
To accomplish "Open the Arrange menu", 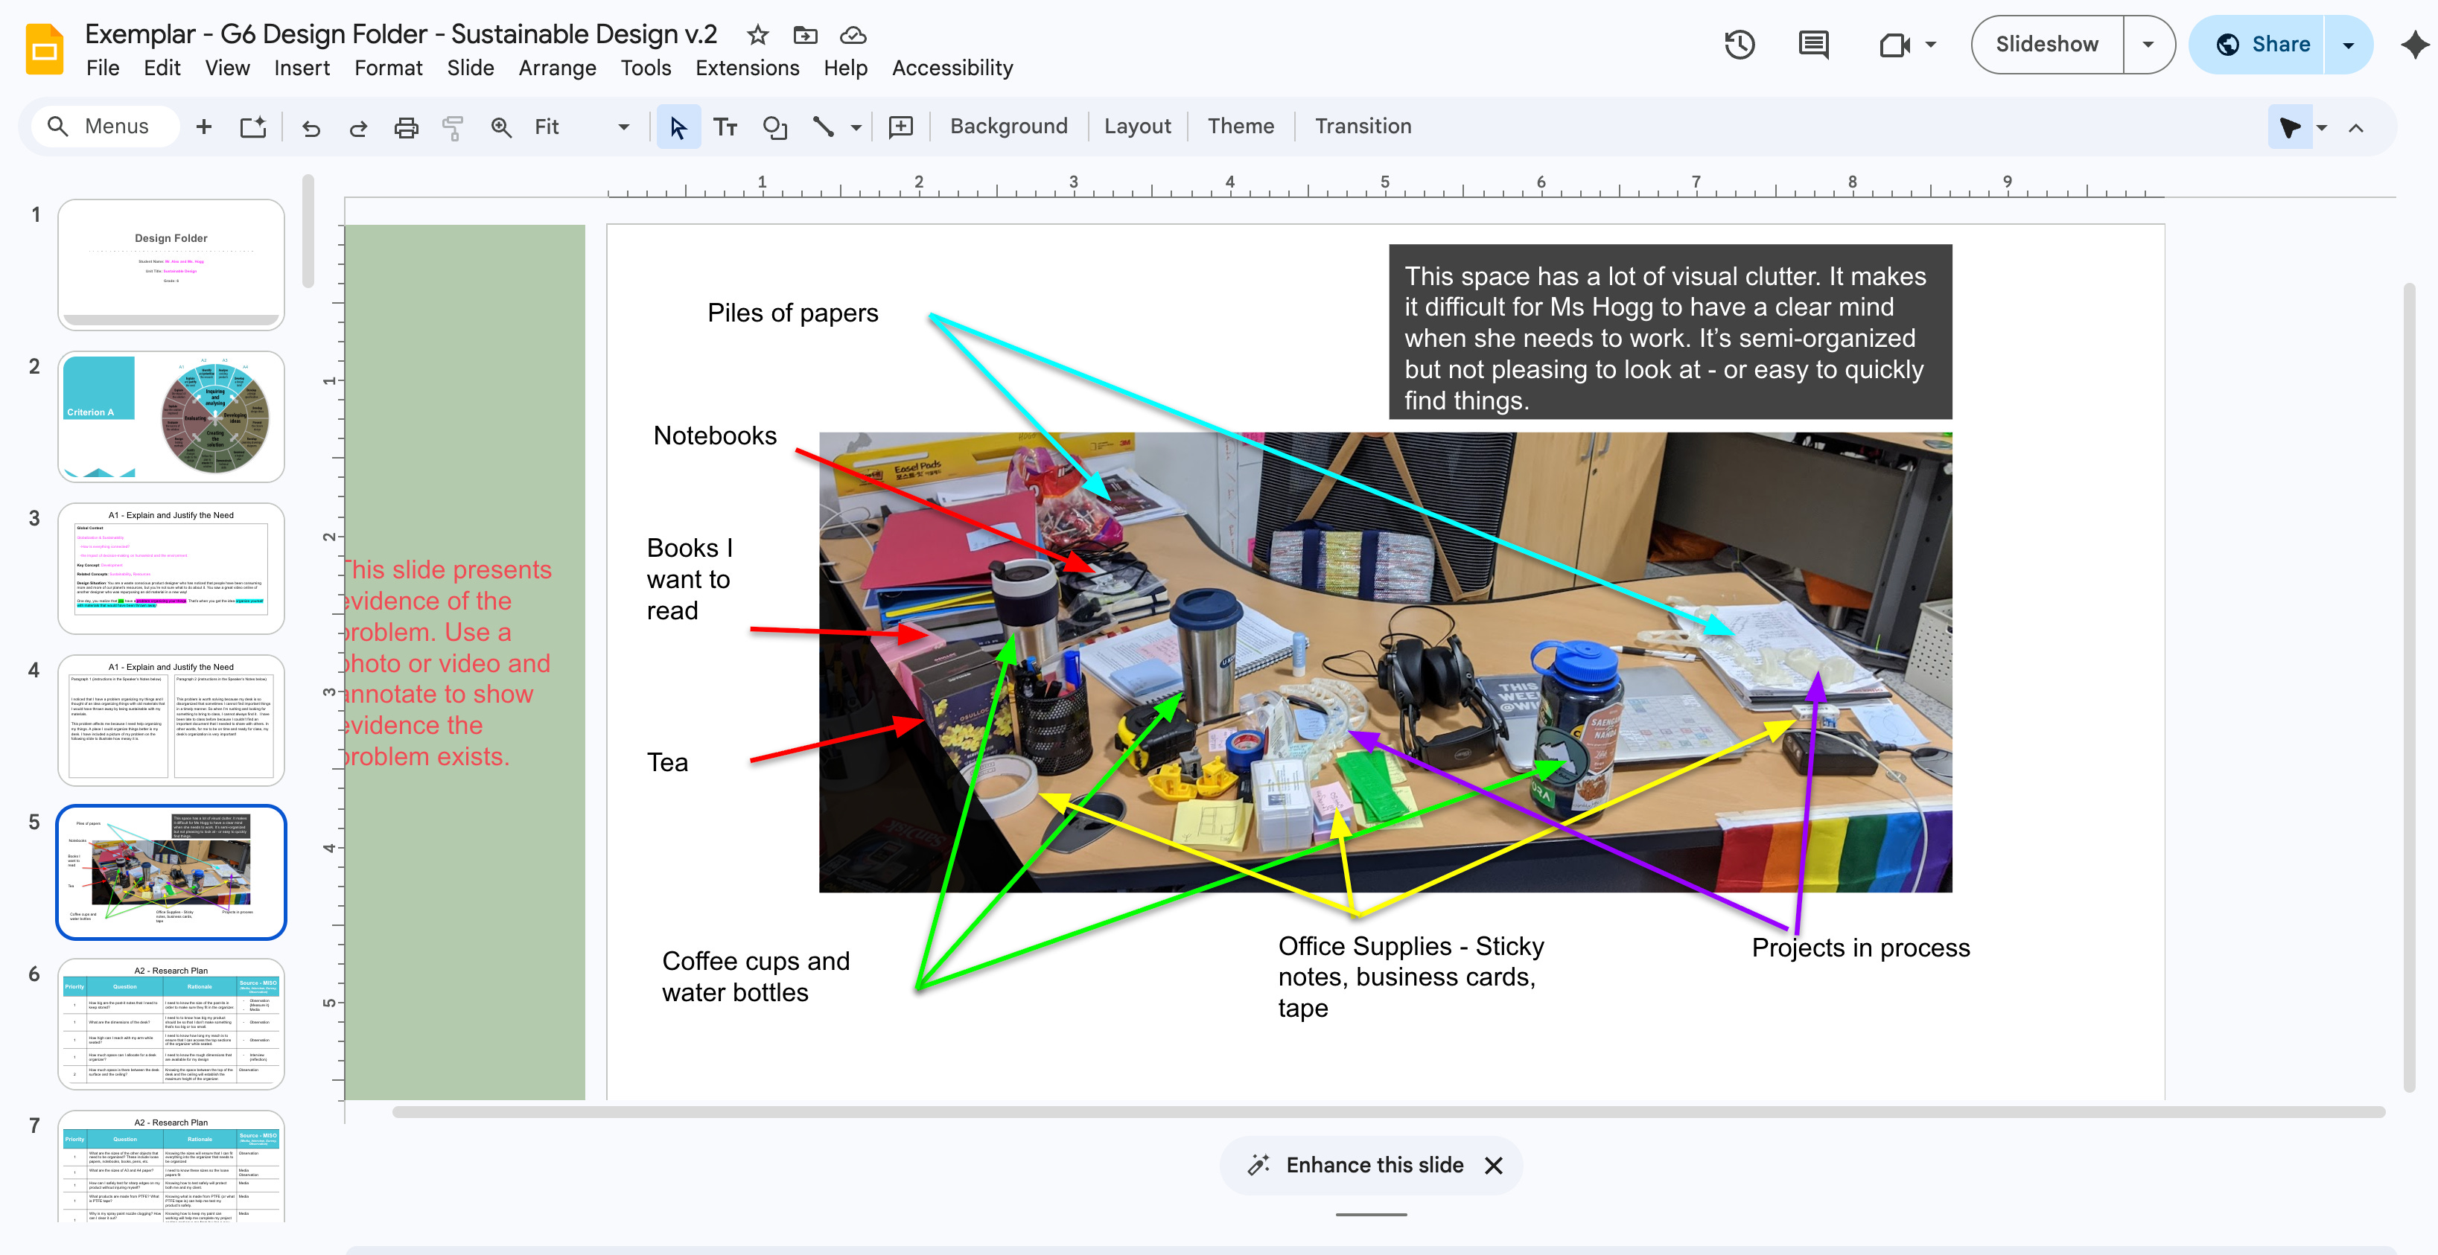I will (556, 68).
